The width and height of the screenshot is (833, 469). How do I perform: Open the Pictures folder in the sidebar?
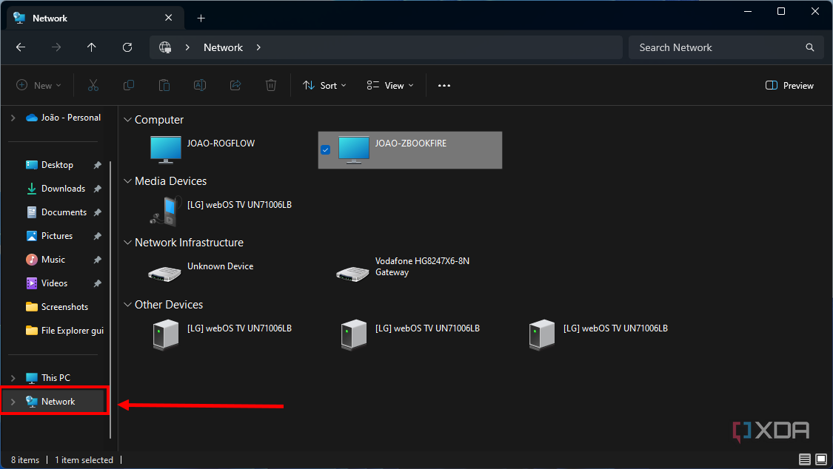pyautogui.click(x=57, y=235)
